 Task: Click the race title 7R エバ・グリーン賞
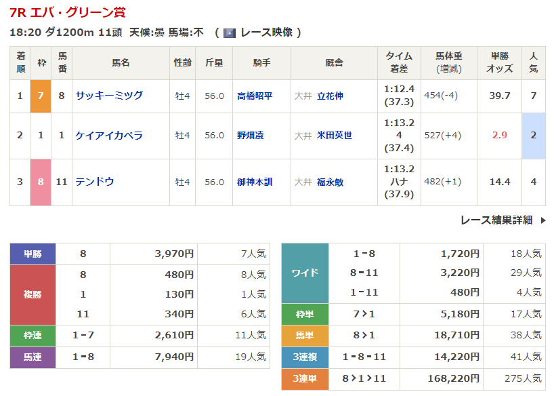(68, 12)
